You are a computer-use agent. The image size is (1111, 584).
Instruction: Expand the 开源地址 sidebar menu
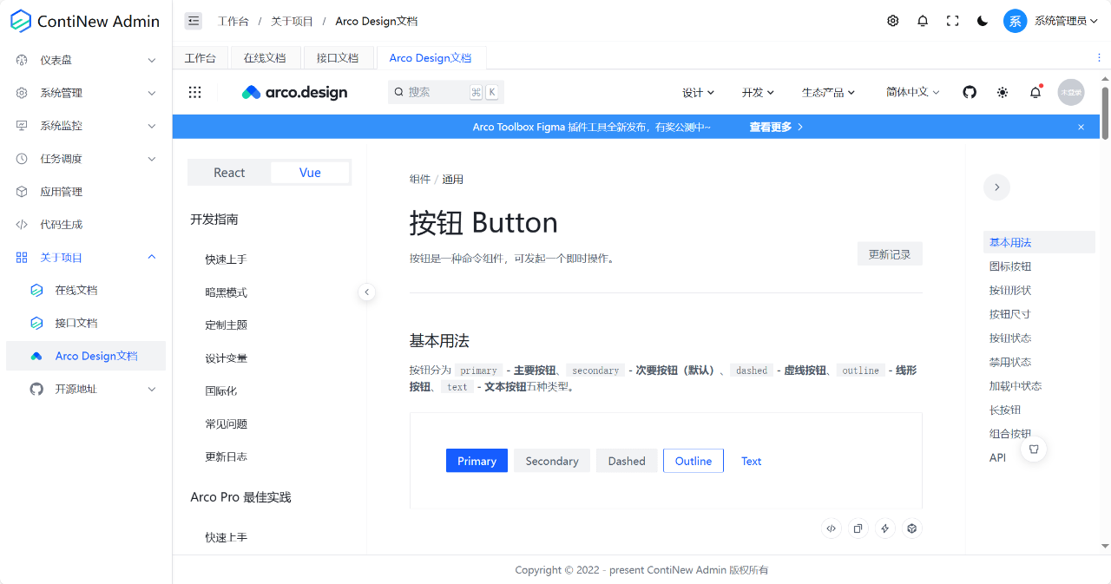(86, 389)
